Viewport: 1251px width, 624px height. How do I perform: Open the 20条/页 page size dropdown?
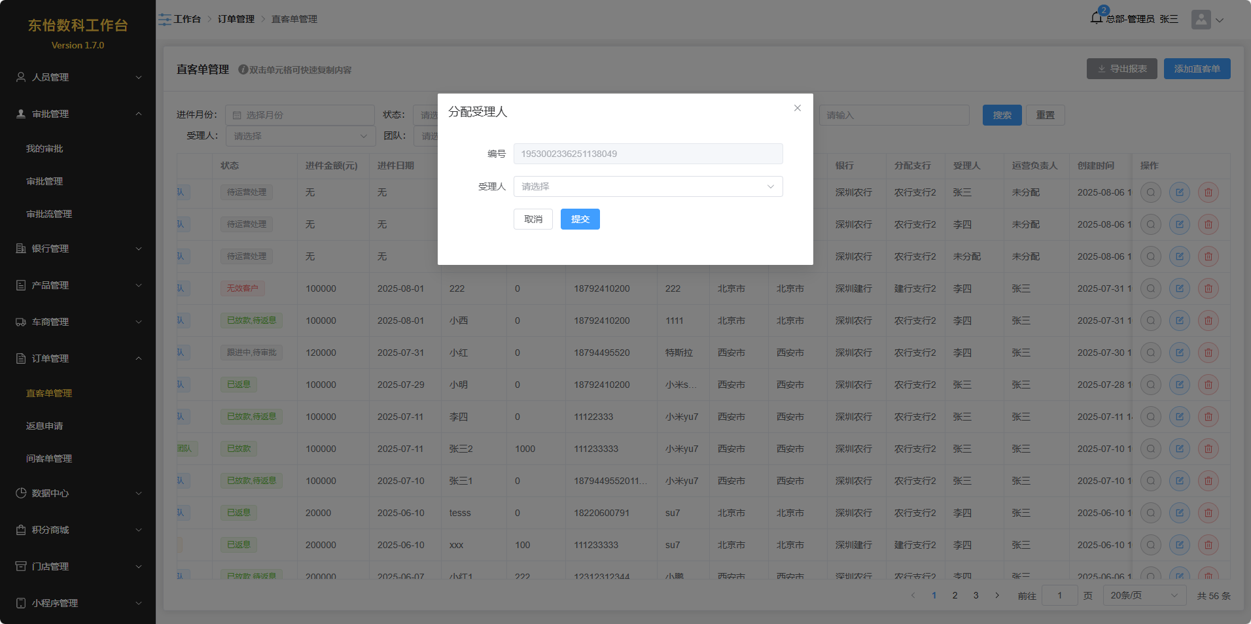pyautogui.click(x=1144, y=595)
